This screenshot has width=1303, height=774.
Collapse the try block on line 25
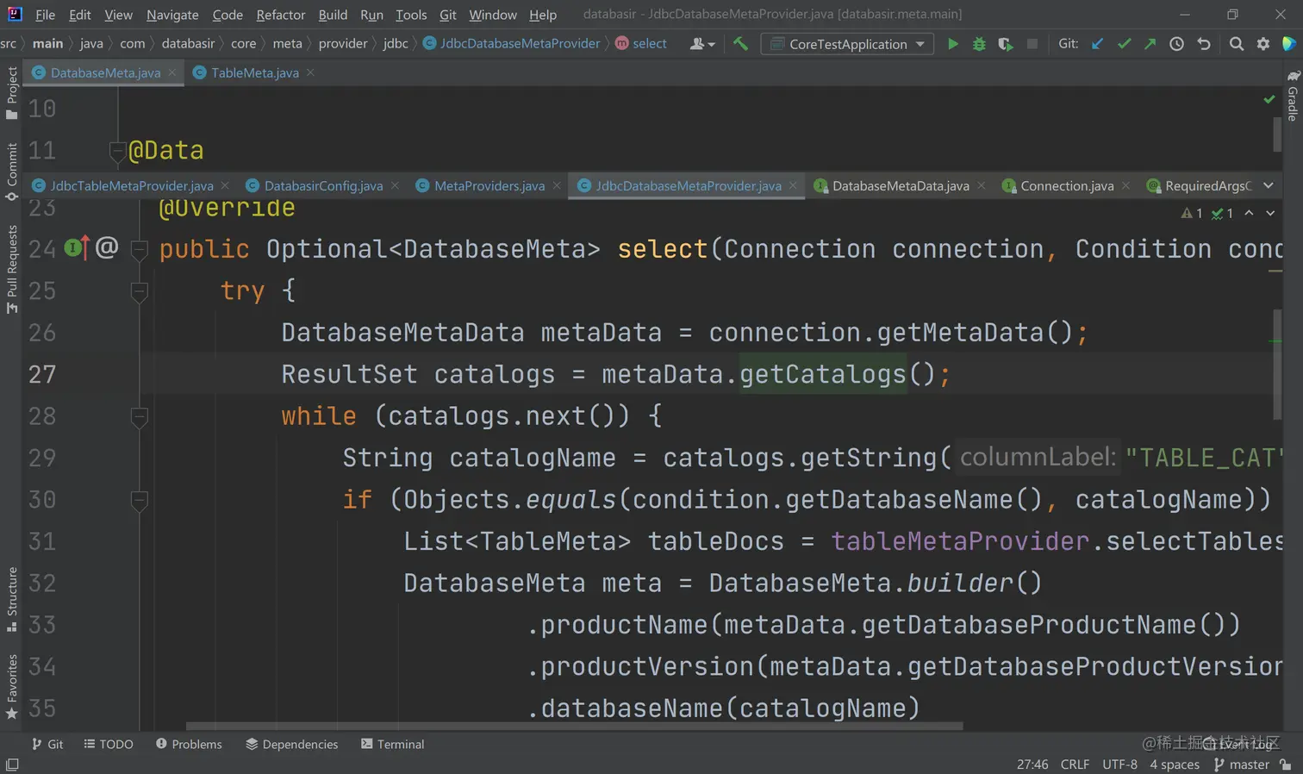tap(139, 291)
